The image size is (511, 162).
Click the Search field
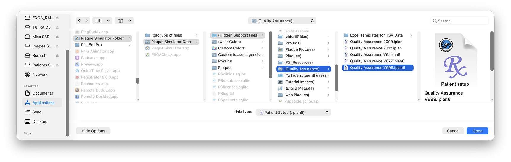[x=459, y=21]
